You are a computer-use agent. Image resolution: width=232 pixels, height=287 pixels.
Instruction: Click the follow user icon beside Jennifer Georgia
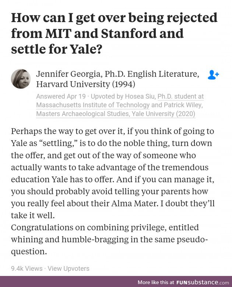[x=213, y=74]
